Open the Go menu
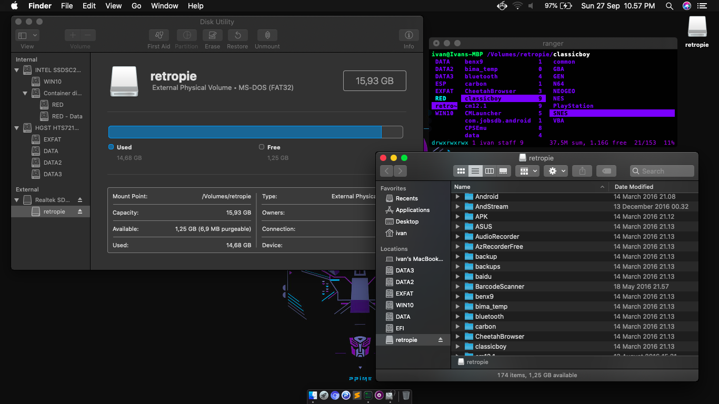 136,6
